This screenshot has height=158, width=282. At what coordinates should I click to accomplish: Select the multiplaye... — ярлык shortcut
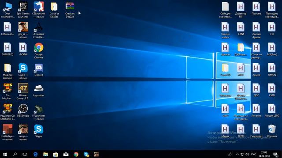pos(7,133)
